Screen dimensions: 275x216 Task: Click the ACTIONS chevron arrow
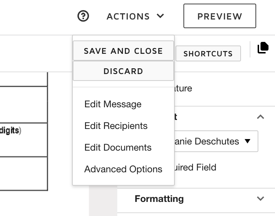pyautogui.click(x=160, y=16)
